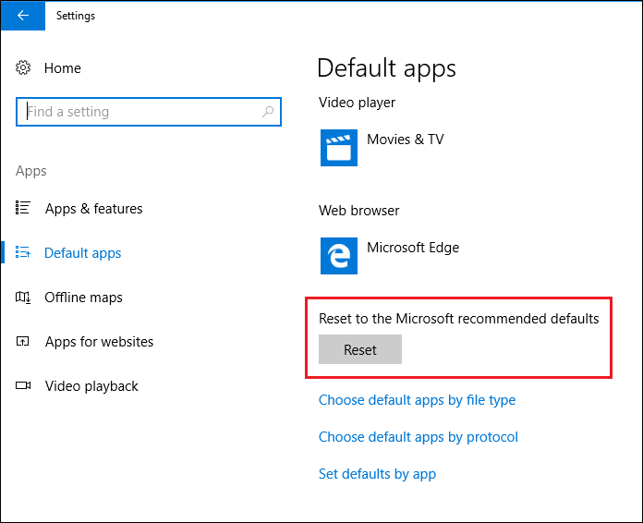Open Apps for websites section
This screenshot has width=643, height=523.
(99, 342)
